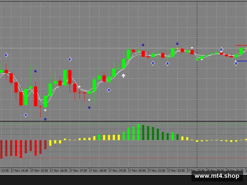Image resolution: width=247 pixels, height=185 pixels.
Task: Click the '17 Nov 20:30' time label
Action: pyautogui.click(x=137, y=170)
